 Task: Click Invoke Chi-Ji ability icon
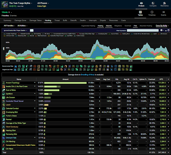(4, 86)
